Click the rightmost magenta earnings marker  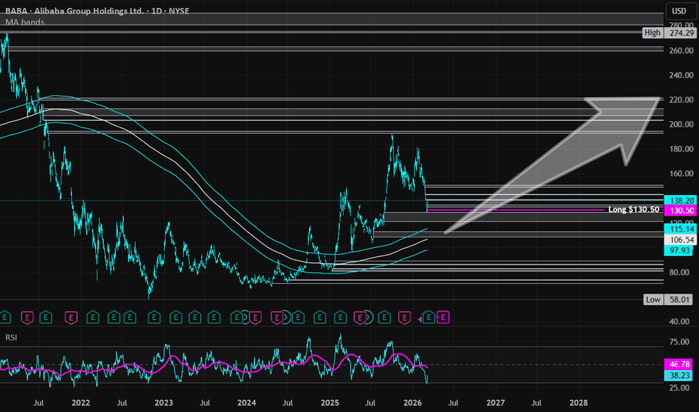click(x=442, y=318)
